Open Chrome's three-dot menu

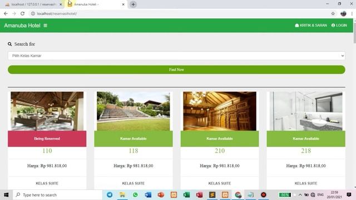pyautogui.click(x=352, y=13)
